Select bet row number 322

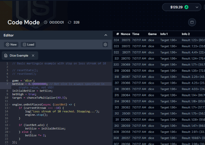click(159, 52)
